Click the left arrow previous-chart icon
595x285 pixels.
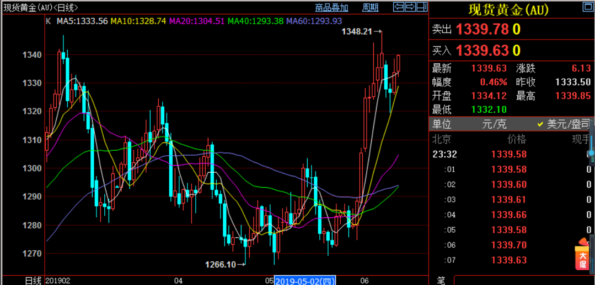click(399, 7)
